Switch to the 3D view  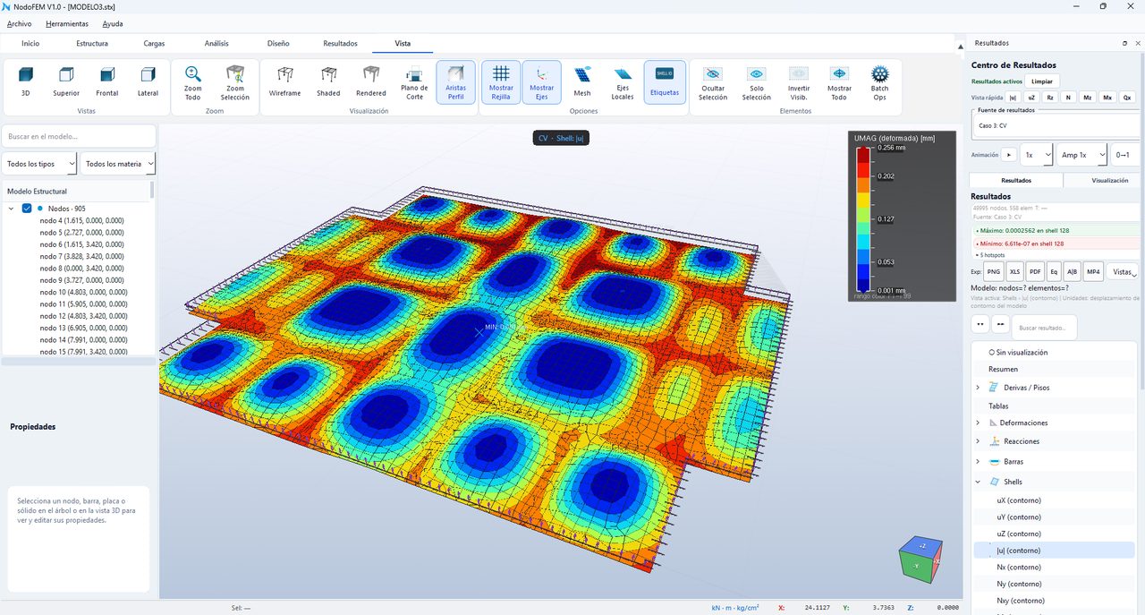click(26, 81)
